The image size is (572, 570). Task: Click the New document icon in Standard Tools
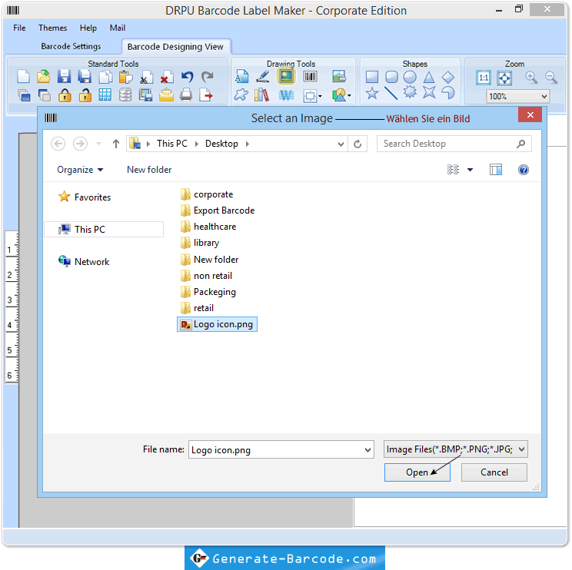tap(24, 77)
